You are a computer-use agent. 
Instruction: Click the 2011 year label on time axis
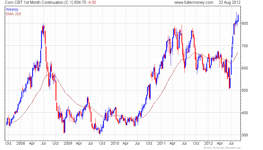(161, 144)
